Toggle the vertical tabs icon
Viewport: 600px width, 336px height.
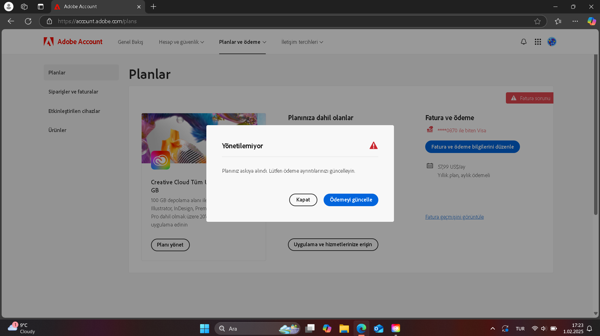(41, 7)
